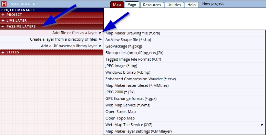266x135 pixels.
Task: Open Web Map Tile Service (XYZ) submenu
Action: (x=184, y=125)
